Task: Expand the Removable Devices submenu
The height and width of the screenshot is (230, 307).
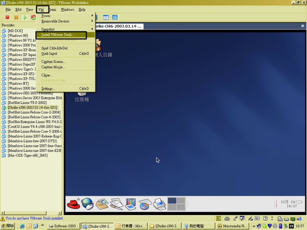Action: [x=66, y=21]
